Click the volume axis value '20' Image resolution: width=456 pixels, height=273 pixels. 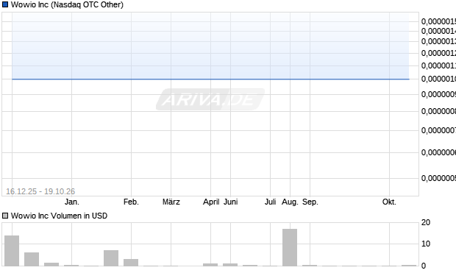click(x=426, y=223)
